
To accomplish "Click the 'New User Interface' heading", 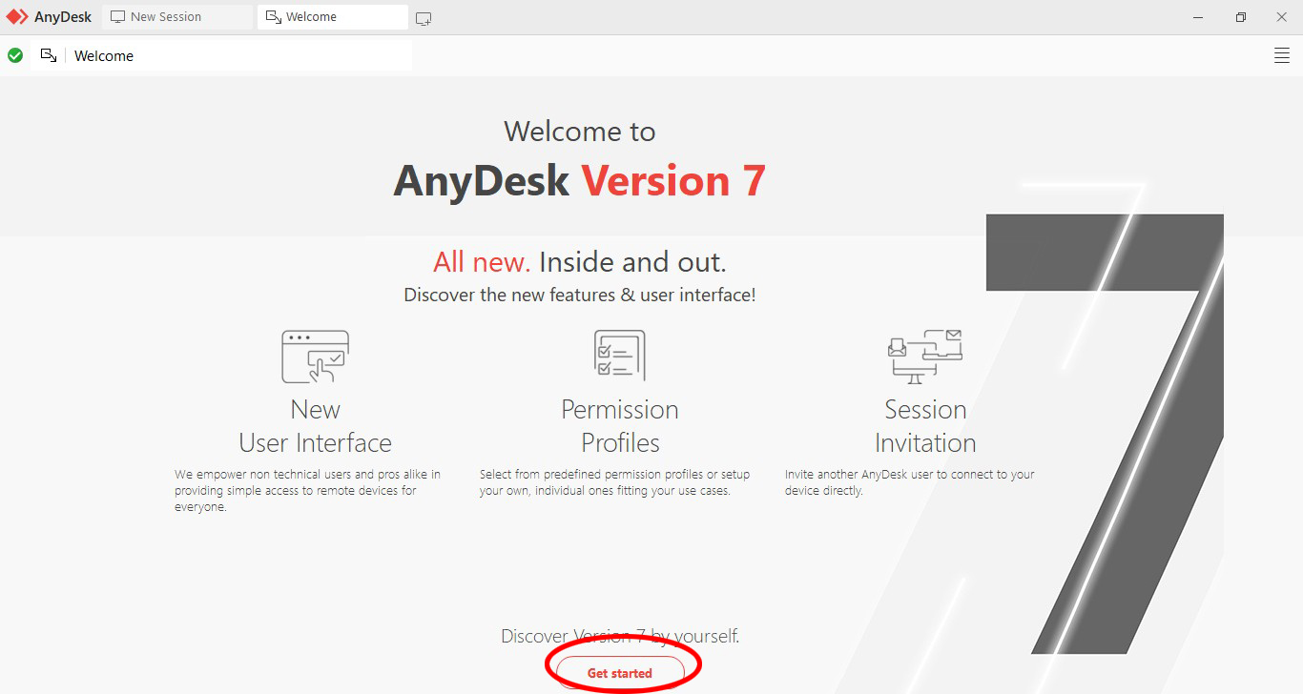I will [x=315, y=426].
